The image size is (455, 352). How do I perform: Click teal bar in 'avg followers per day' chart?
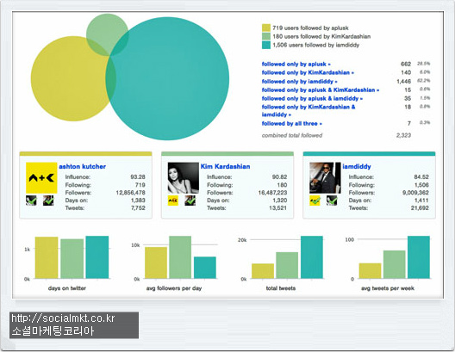pyautogui.click(x=205, y=268)
